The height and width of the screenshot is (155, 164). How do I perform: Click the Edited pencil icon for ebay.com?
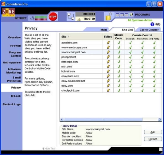click(108, 86)
